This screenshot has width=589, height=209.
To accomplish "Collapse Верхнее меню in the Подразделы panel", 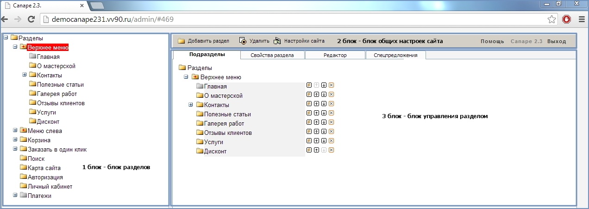I will pos(186,77).
